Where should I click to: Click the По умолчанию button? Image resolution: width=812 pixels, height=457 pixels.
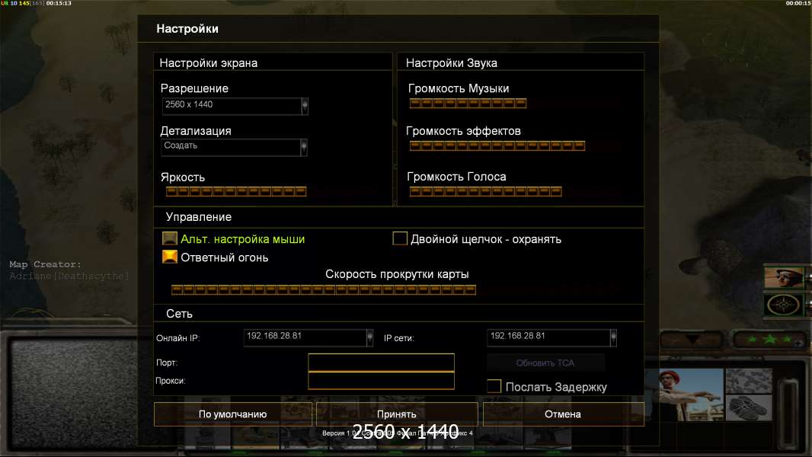click(x=233, y=414)
